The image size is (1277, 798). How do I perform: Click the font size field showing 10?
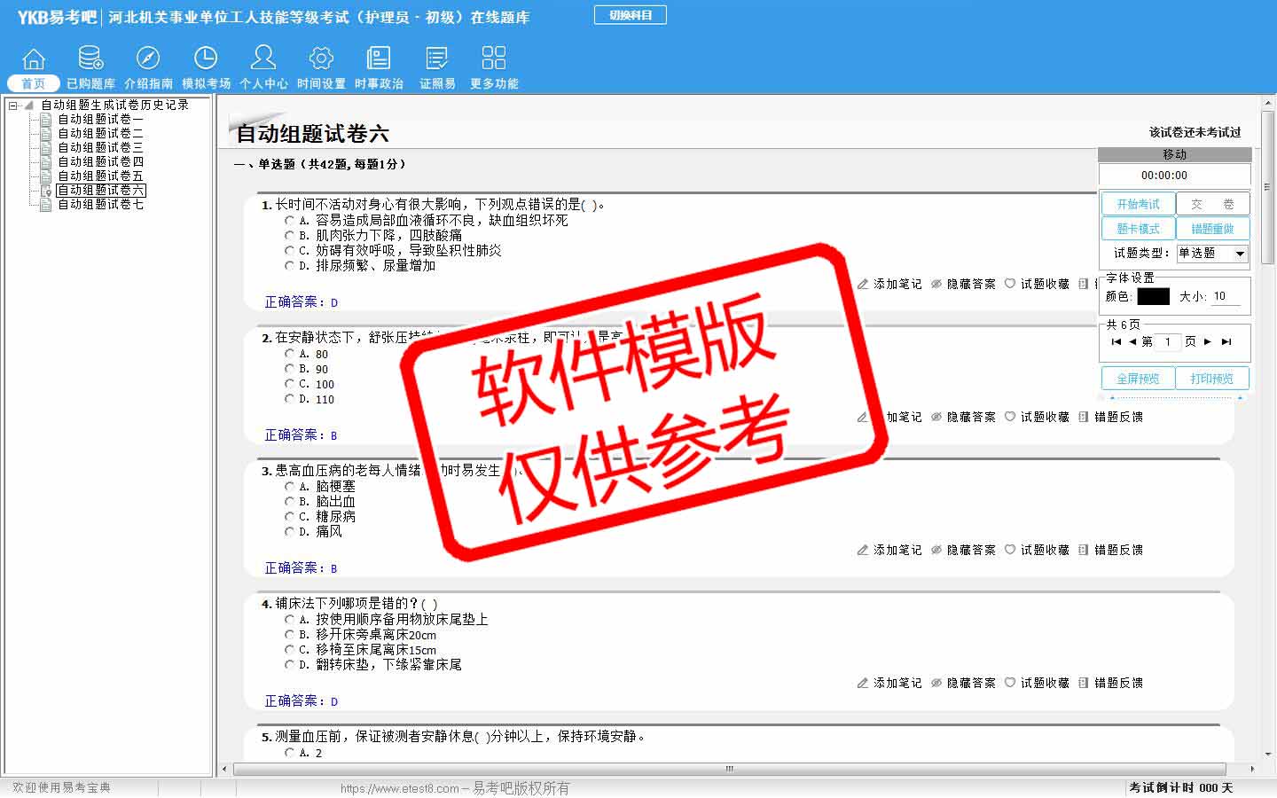(x=1226, y=296)
